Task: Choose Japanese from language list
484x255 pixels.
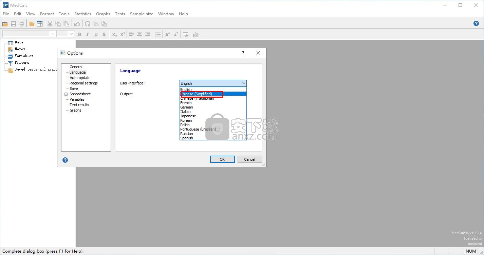Action: click(188, 116)
